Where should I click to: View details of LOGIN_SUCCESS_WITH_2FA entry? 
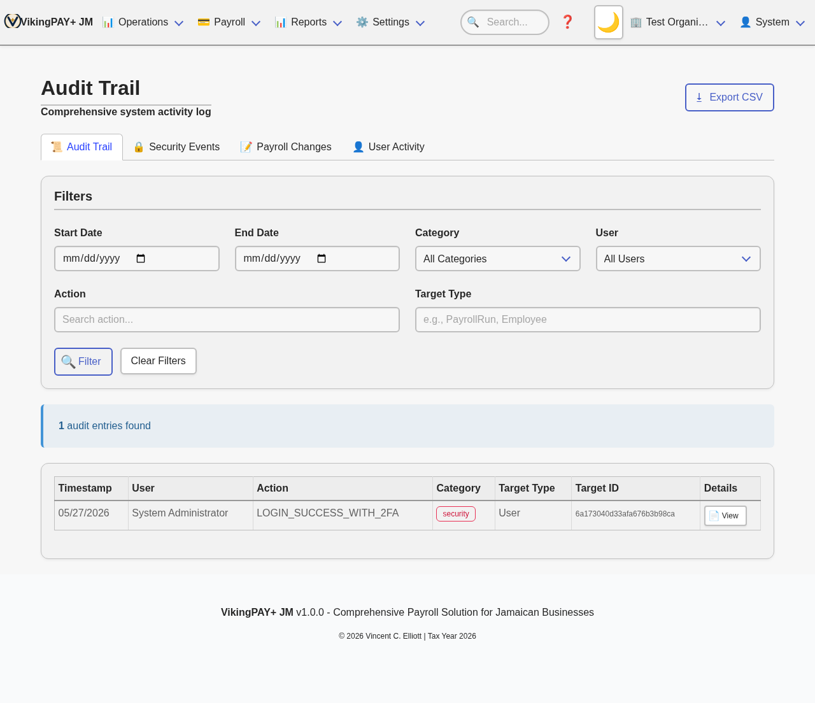725,516
